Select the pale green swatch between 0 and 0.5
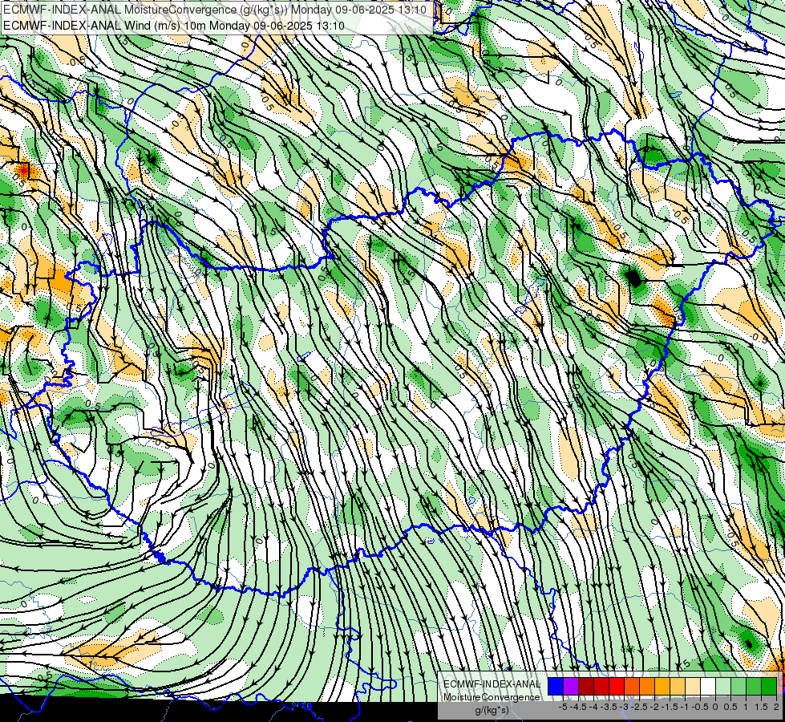The image size is (785, 722). (723, 687)
